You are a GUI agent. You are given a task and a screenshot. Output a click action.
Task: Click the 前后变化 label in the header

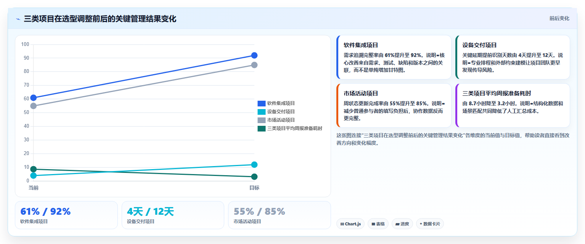click(x=559, y=19)
